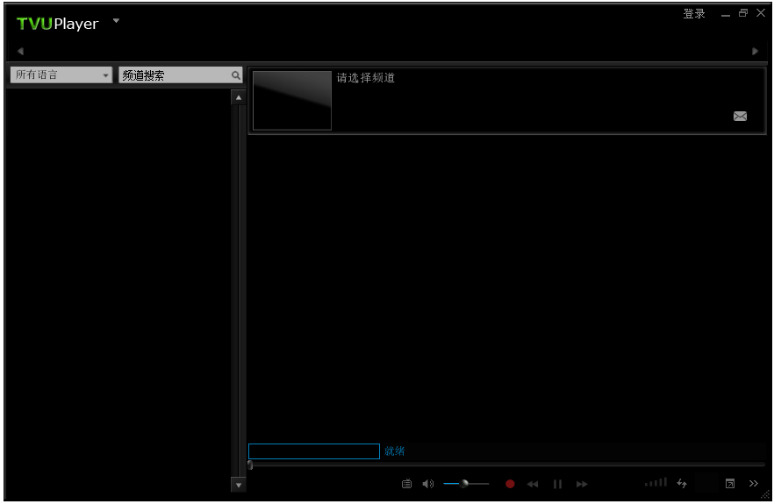Toggle the channel list TV icon
Screen dimensions: 774x504
tap(407, 484)
